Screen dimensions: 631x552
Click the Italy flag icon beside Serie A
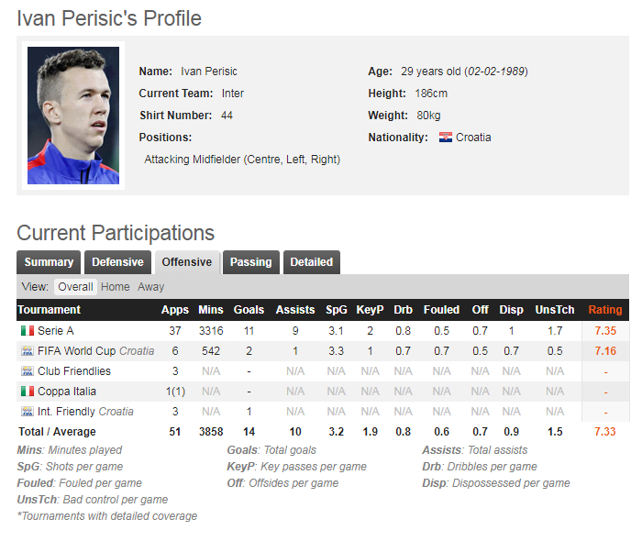[27, 330]
